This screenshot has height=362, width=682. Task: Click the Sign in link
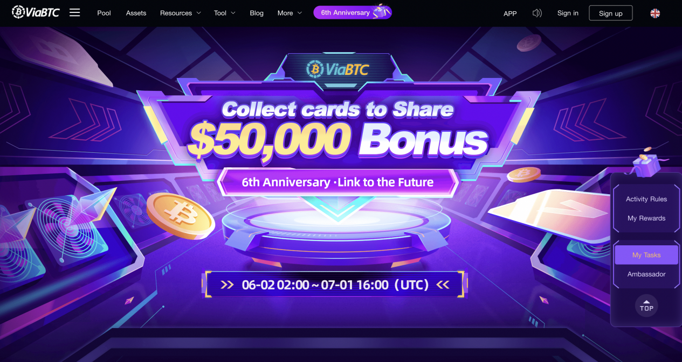point(568,13)
